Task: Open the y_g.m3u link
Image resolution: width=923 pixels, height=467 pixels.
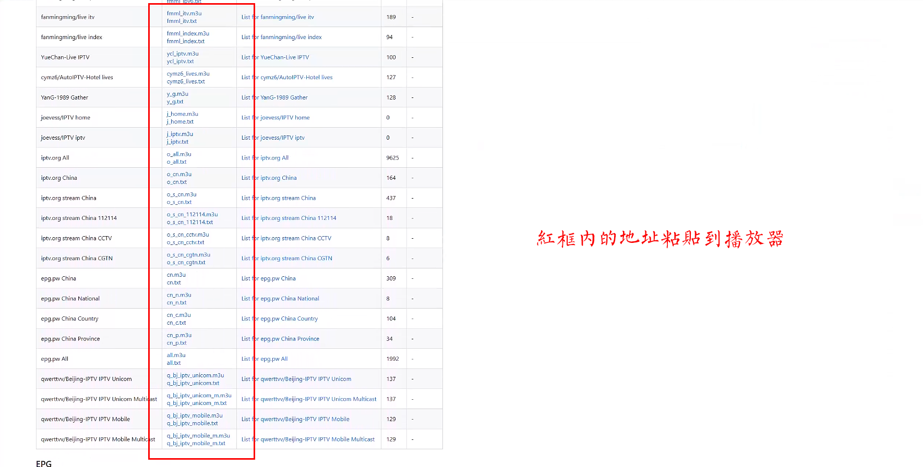Action: click(177, 94)
